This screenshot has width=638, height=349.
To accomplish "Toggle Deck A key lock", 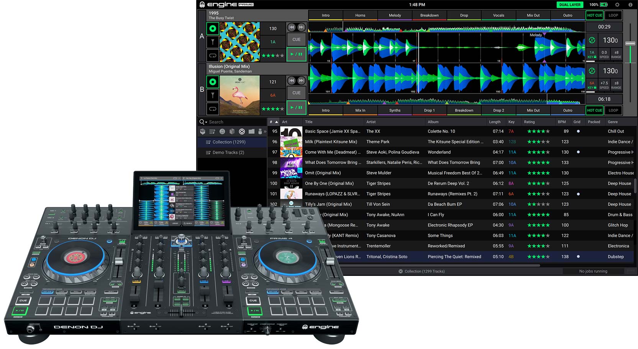I will coord(592,55).
